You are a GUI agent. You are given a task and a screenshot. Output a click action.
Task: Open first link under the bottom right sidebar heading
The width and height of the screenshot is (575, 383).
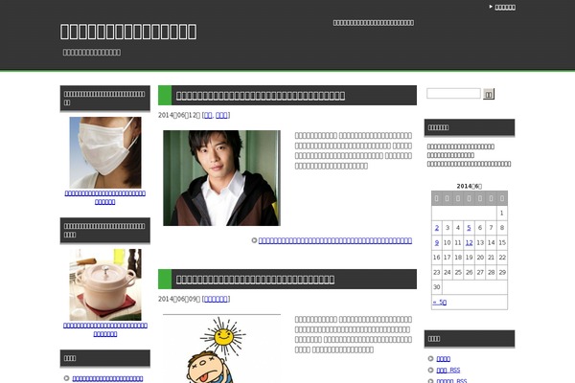[444, 359]
